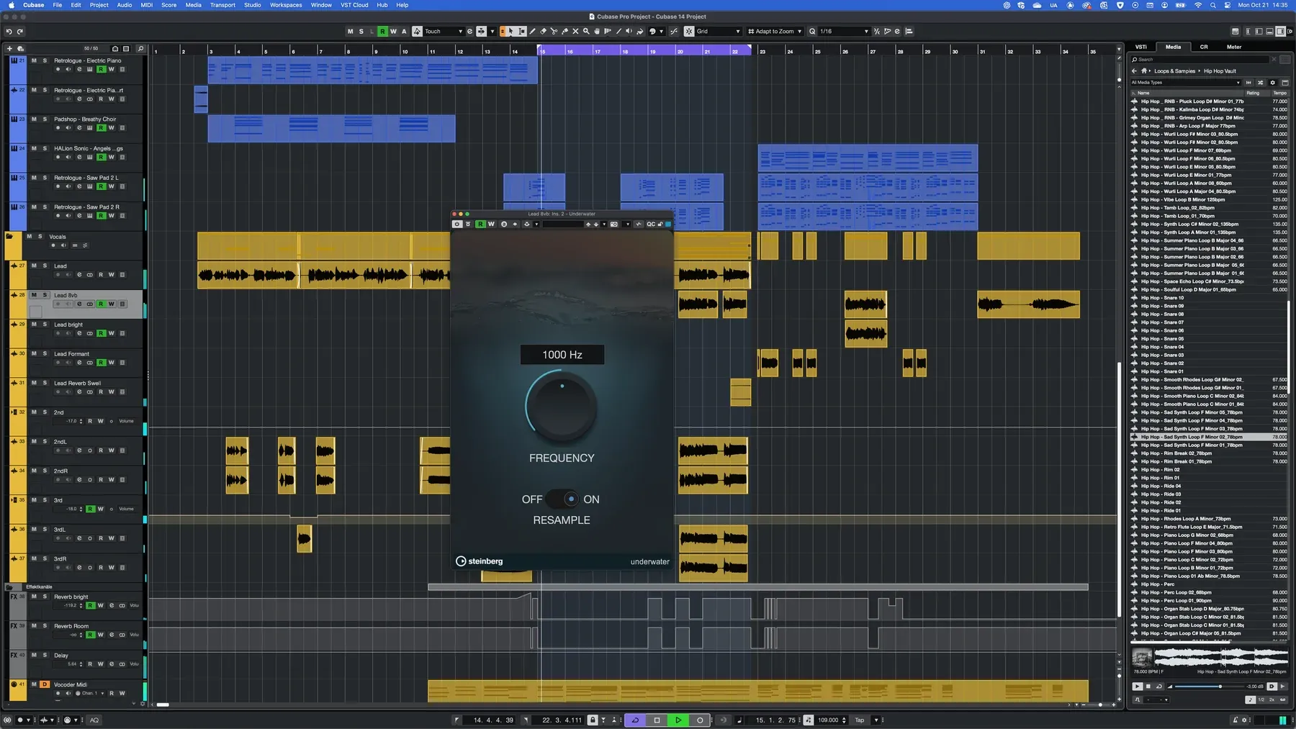This screenshot has height=729, width=1296.
Task: Open the auto-scroll settings dropdown arrow
Action: (x=492, y=31)
